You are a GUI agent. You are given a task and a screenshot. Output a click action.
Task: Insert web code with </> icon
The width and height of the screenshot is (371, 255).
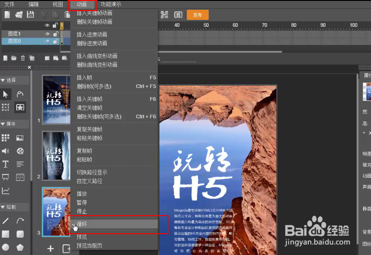tap(20, 177)
